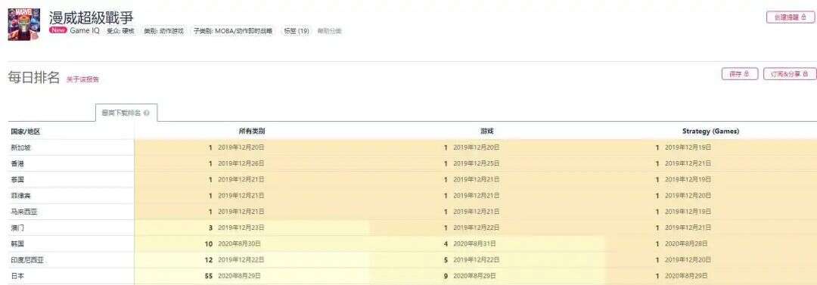Viewport: 817px width, 285px height.
Task: Click the 每日排名 section heading
Action: [34, 78]
